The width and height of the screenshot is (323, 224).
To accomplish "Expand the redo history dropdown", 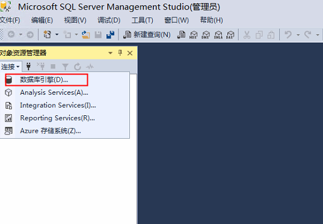I will coord(318,35).
